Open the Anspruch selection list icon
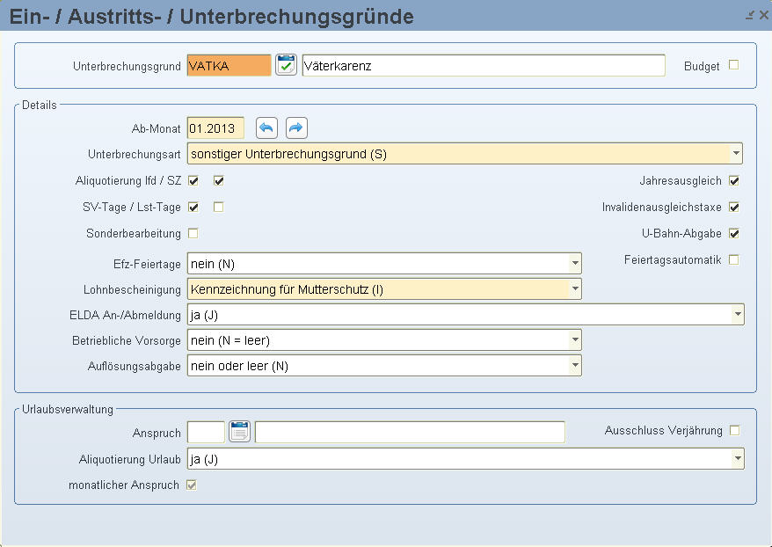The width and height of the screenshot is (772, 547). (x=239, y=432)
